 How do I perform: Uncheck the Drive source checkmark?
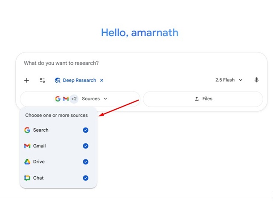86,162
